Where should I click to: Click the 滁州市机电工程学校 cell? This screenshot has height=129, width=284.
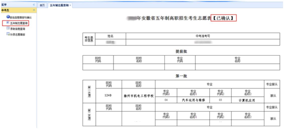[x=139, y=96]
